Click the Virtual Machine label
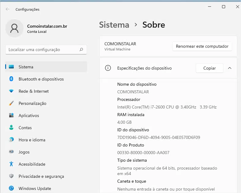The height and width of the screenshot is (193, 241). tap(117, 49)
